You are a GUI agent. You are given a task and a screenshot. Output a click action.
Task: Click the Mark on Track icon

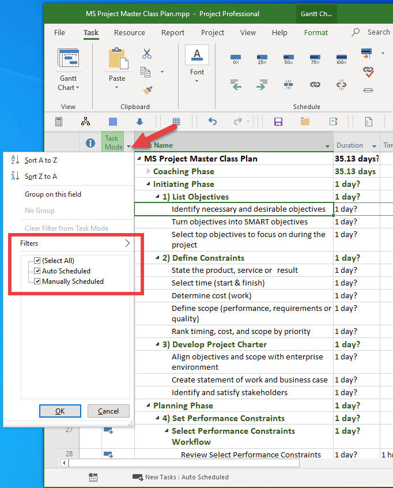(x=366, y=53)
